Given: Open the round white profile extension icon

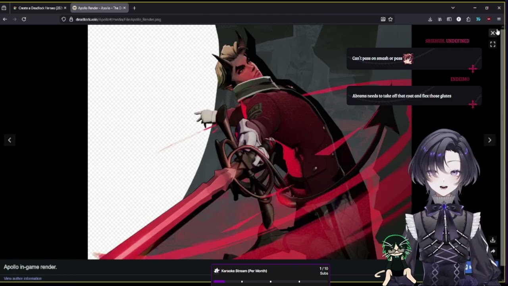Looking at the screenshot, I should point(459,19).
